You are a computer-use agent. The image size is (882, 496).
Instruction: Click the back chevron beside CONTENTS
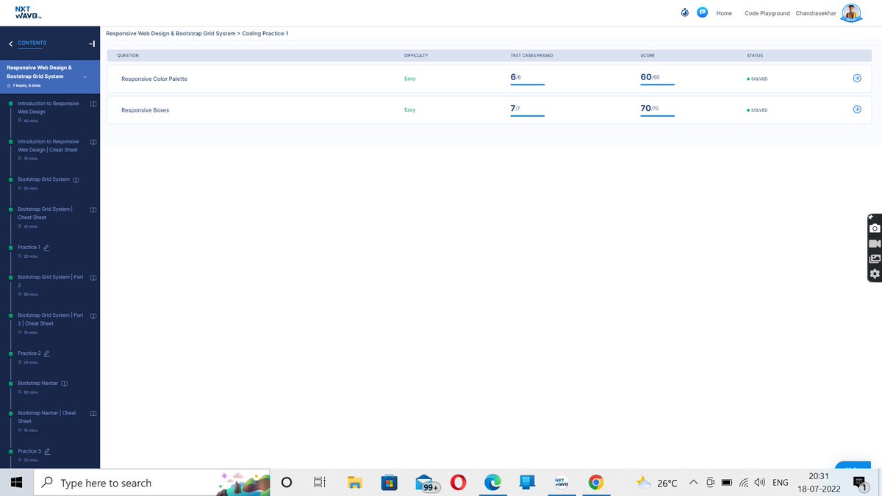pyautogui.click(x=10, y=43)
